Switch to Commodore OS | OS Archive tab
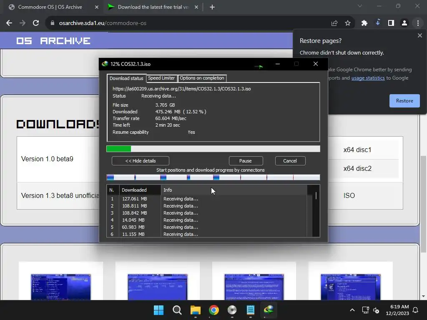The image size is (427, 320). pyautogui.click(x=50, y=7)
